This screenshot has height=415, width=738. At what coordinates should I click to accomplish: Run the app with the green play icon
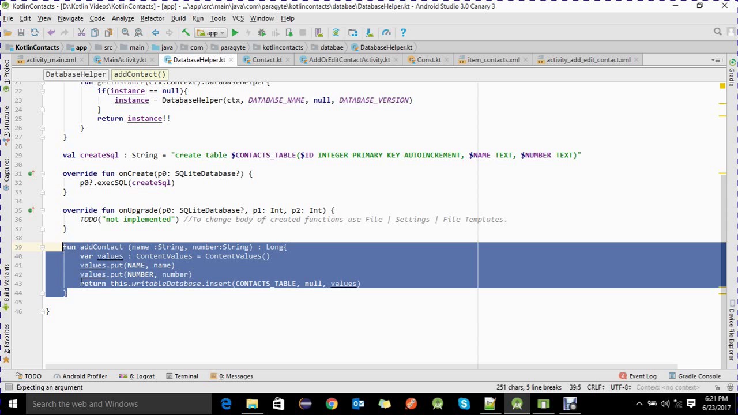tap(235, 33)
